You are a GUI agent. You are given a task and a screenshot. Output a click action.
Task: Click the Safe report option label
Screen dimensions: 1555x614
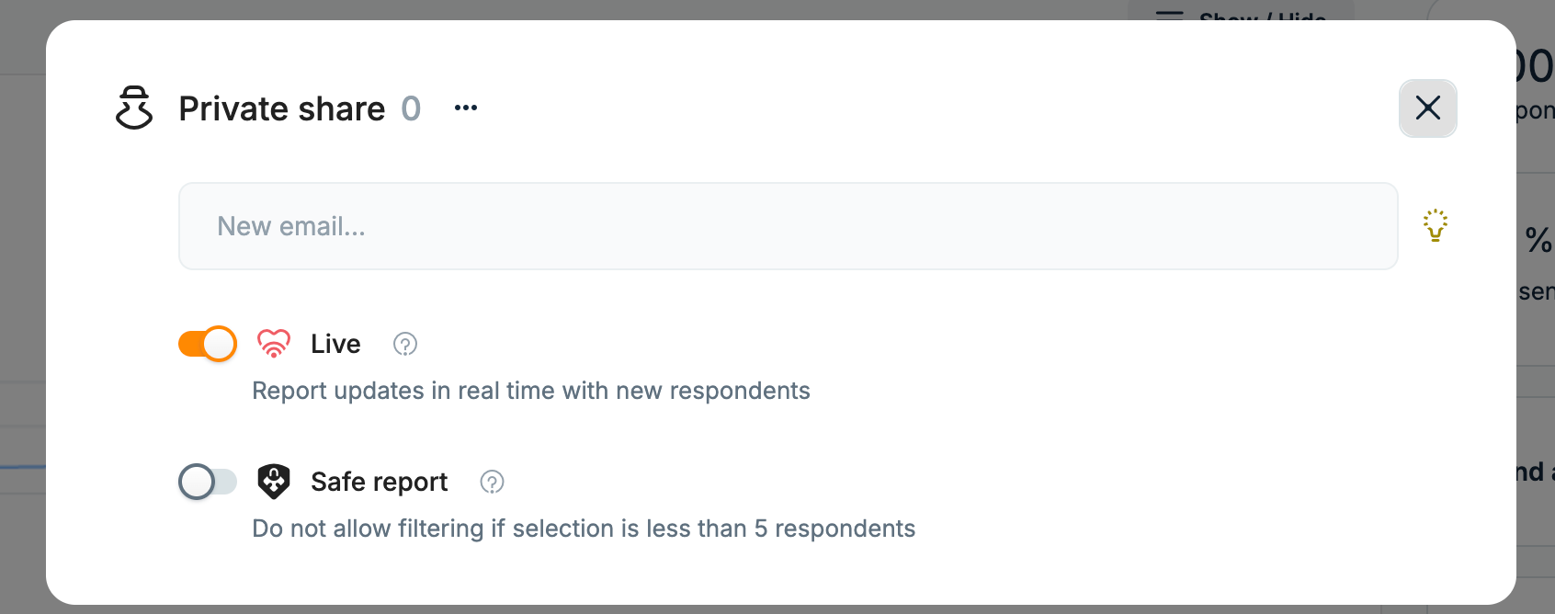point(380,482)
